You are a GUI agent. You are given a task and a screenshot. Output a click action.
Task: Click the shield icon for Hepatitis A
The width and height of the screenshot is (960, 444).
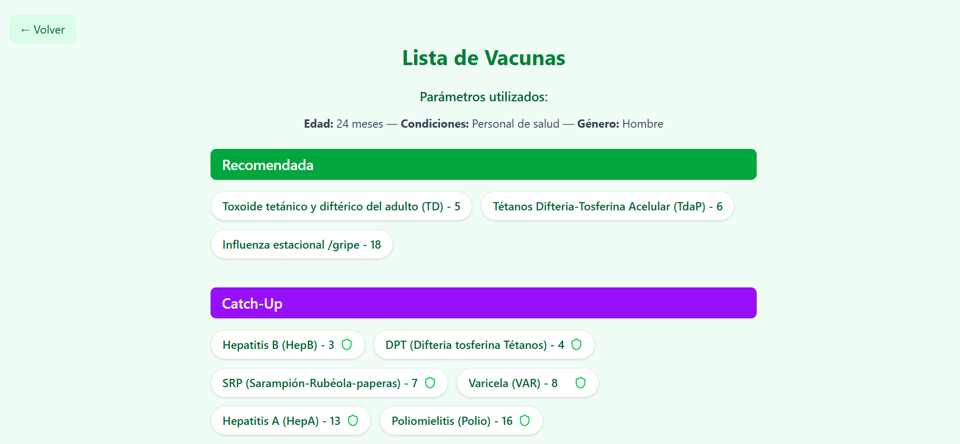tap(353, 421)
